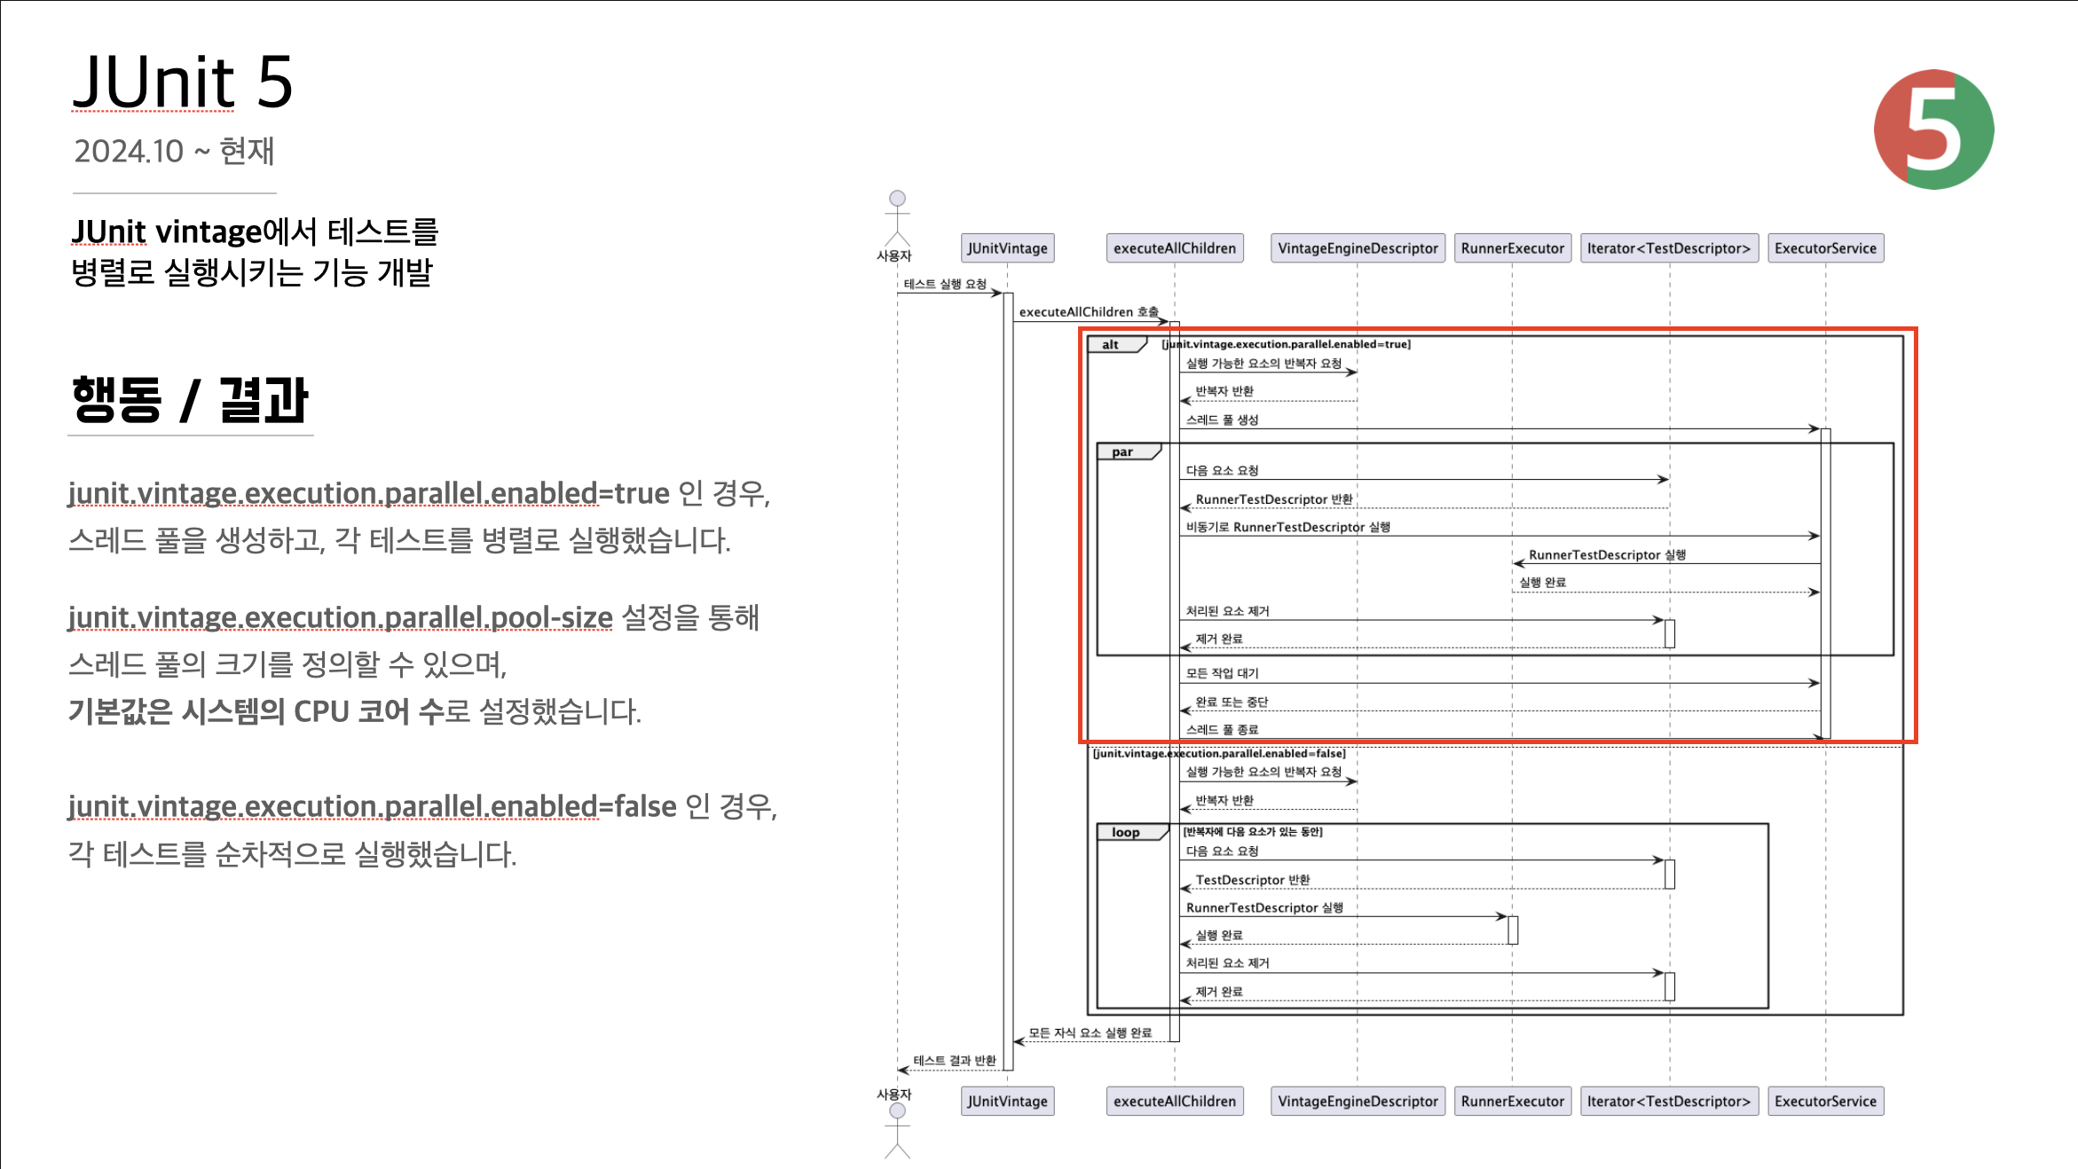Click the JUnit 5 logo circle
The height and width of the screenshot is (1169, 2078).
(x=1933, y=129)
